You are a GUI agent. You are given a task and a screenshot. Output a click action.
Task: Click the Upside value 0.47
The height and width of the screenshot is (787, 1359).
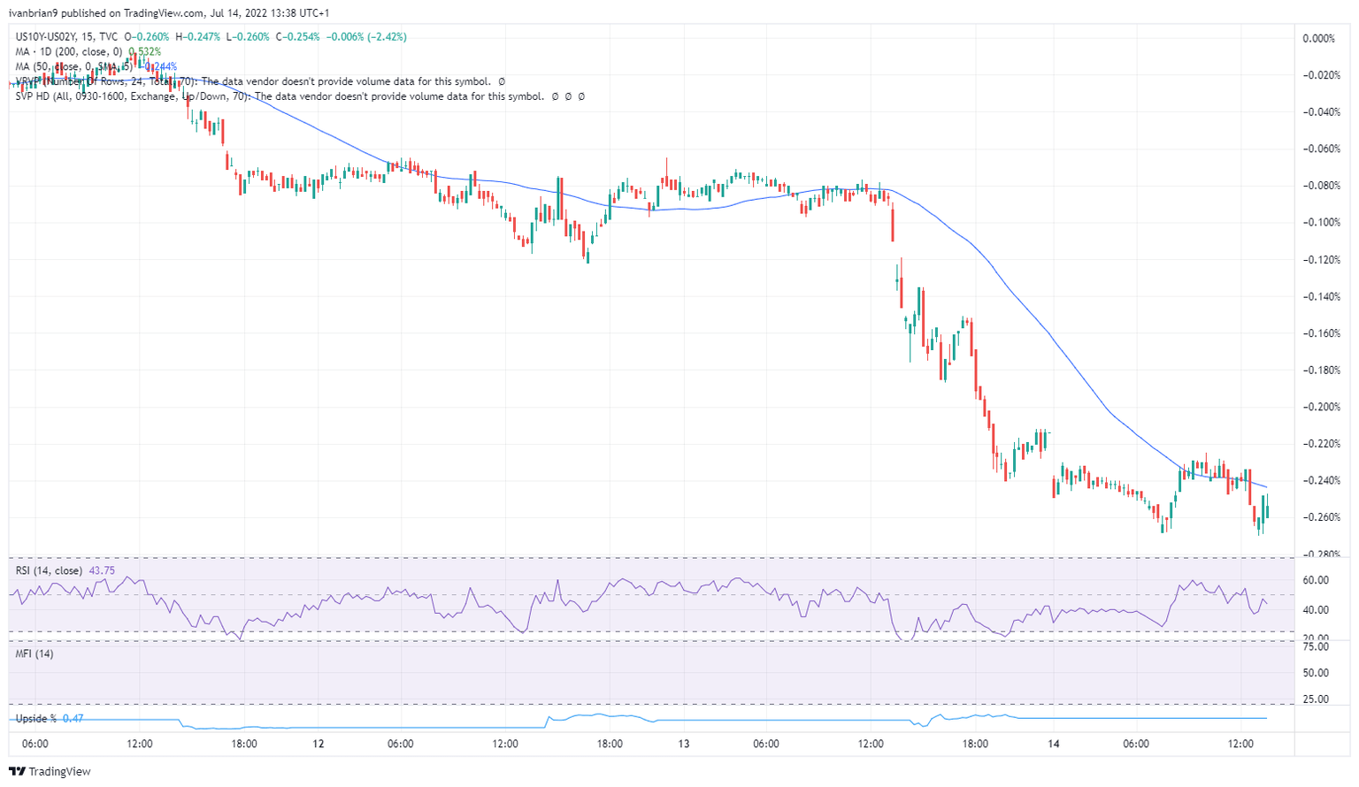[73, 719]
